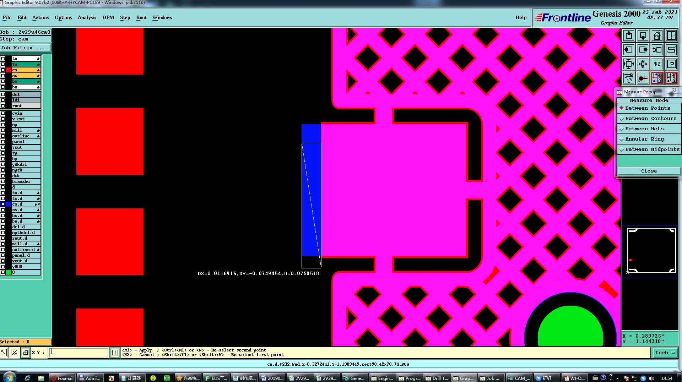Select the 'mpthdrl.d' layer row
Screen dimensions: 682x382
click(26, 233)
